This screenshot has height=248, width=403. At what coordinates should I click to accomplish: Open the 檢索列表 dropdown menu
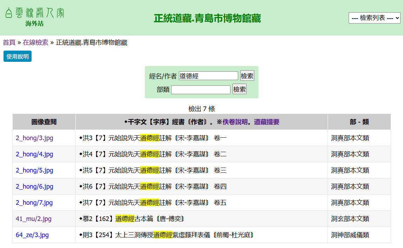click(x=374, y=18)
